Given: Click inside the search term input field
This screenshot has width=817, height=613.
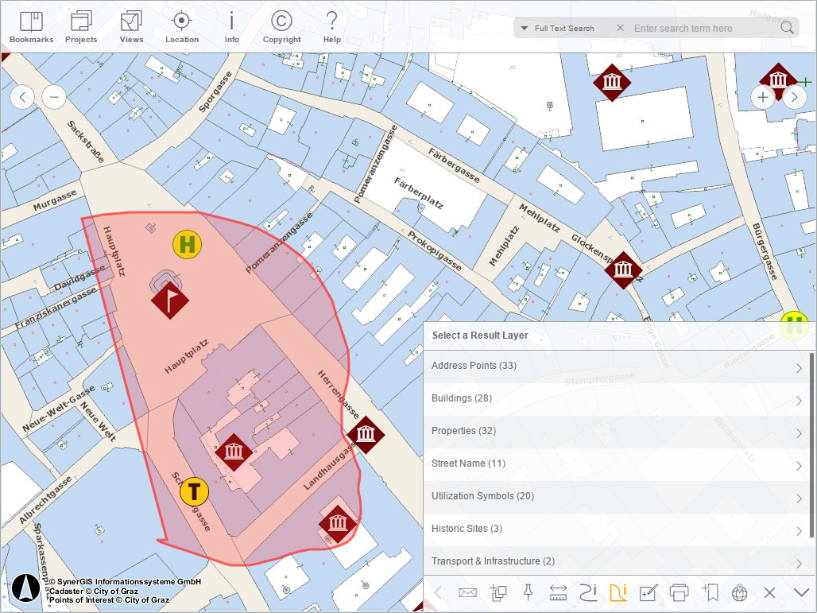Looking at the screenshot, I should coord(699,28).
